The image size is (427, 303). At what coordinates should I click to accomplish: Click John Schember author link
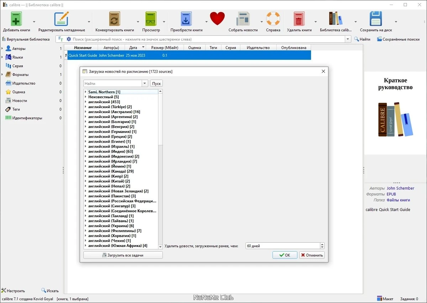pos(400,188)
